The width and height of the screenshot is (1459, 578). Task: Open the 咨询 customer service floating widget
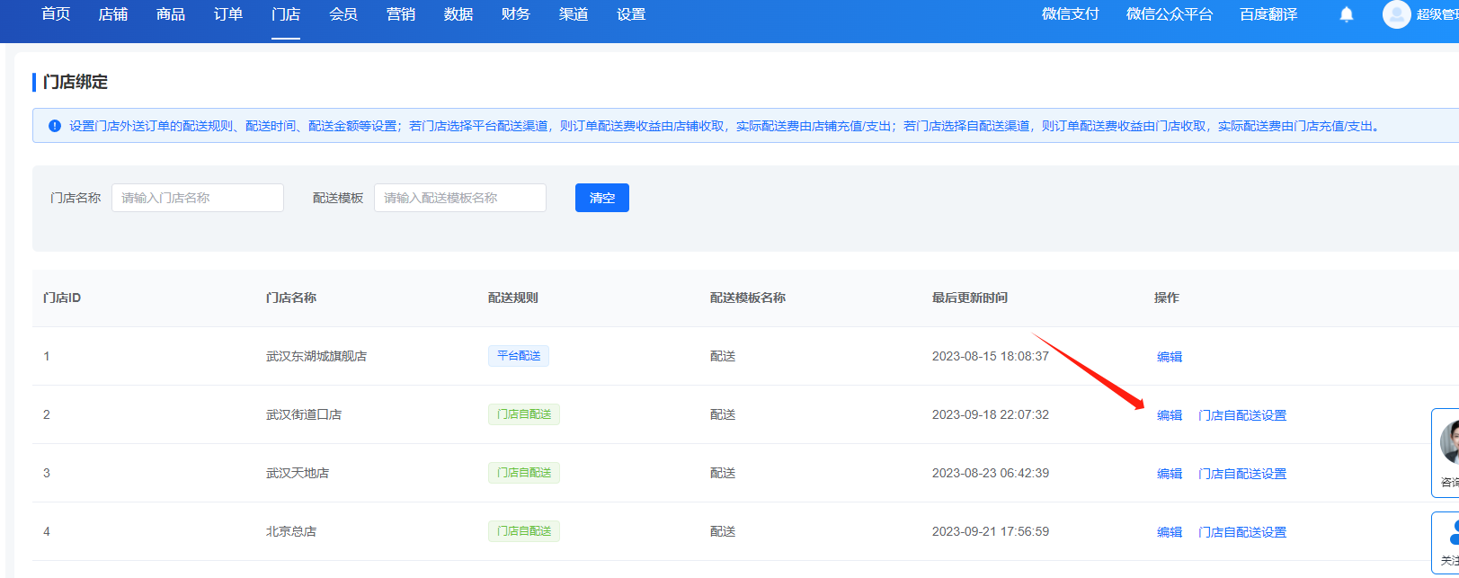(1446, 453)
